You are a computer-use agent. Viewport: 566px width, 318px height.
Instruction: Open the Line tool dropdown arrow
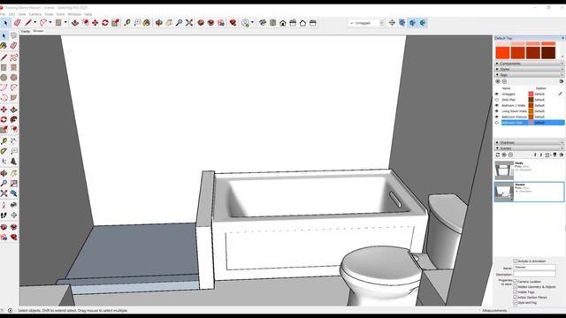pyautogui.click(x=35, y=23)
